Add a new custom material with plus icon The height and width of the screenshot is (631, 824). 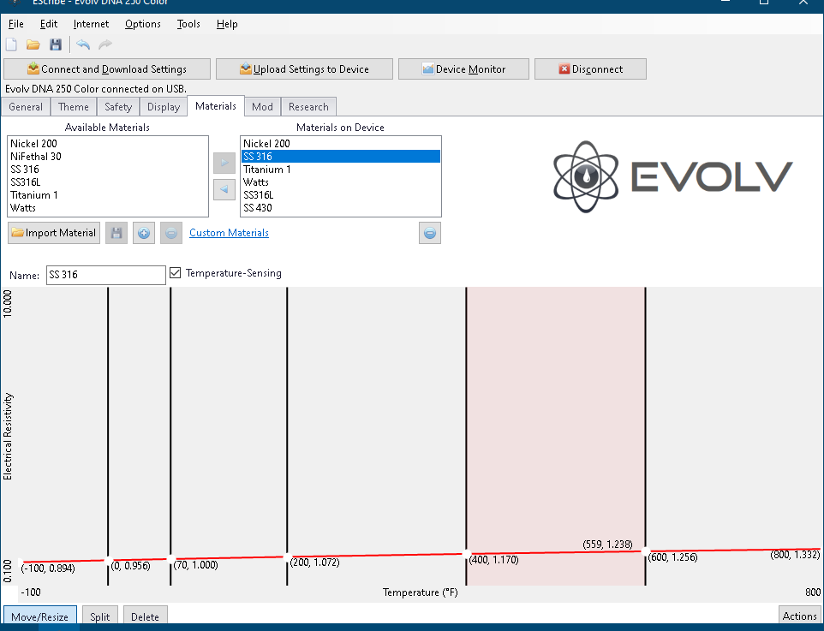145,233
